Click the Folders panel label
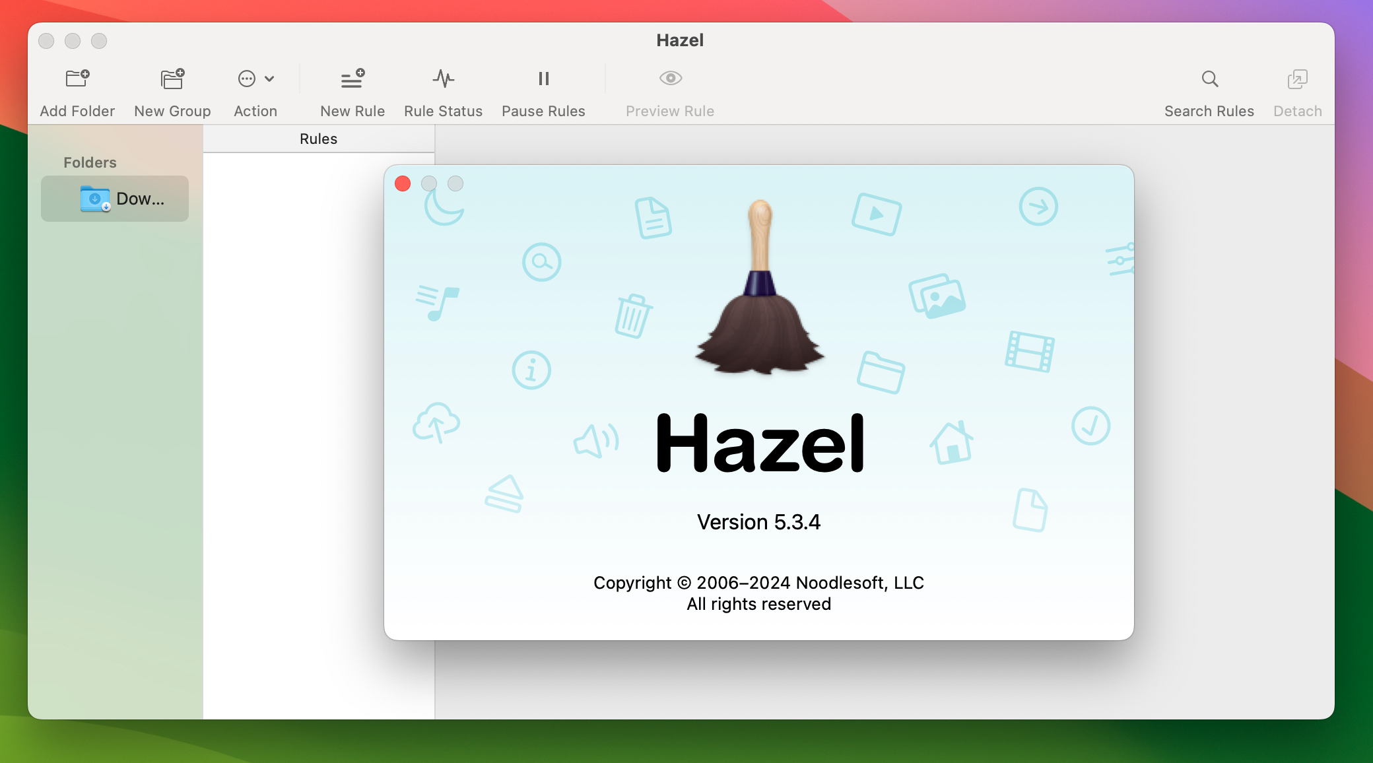The height and width of the screenshot is (763, 1373). point(90,162)
